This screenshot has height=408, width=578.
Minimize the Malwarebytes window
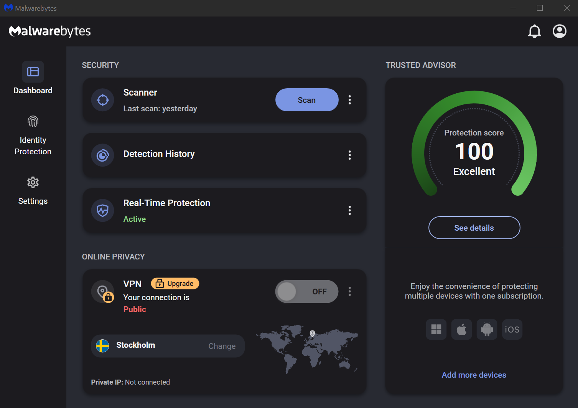pyautogui.click(x=513, y=8)
